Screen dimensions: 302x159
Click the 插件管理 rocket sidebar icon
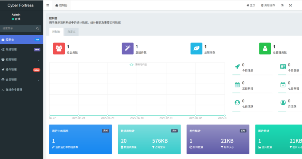point(3,70)
